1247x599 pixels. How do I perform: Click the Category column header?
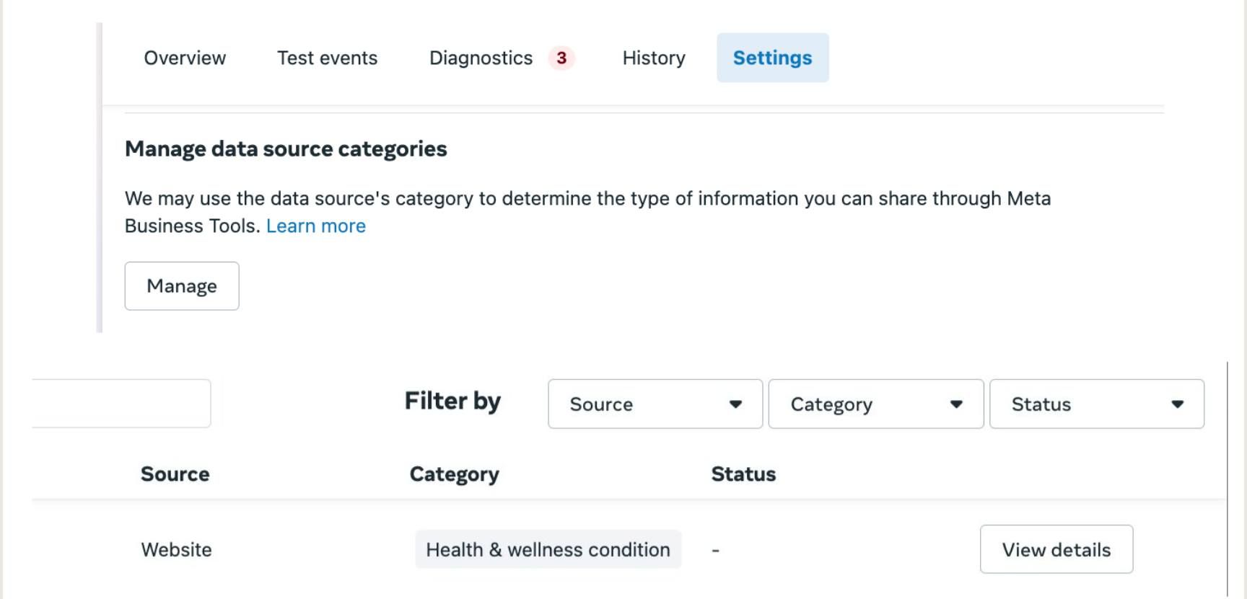(x=454, y=474)
